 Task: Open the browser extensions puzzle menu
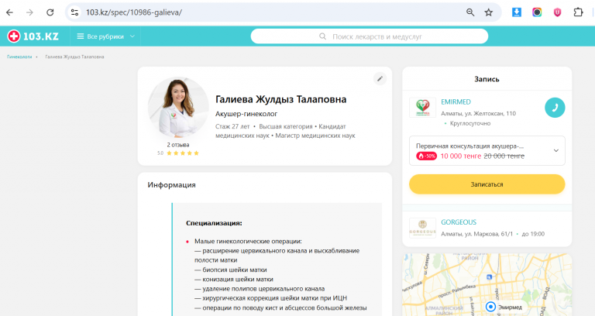tap(578, 12)
